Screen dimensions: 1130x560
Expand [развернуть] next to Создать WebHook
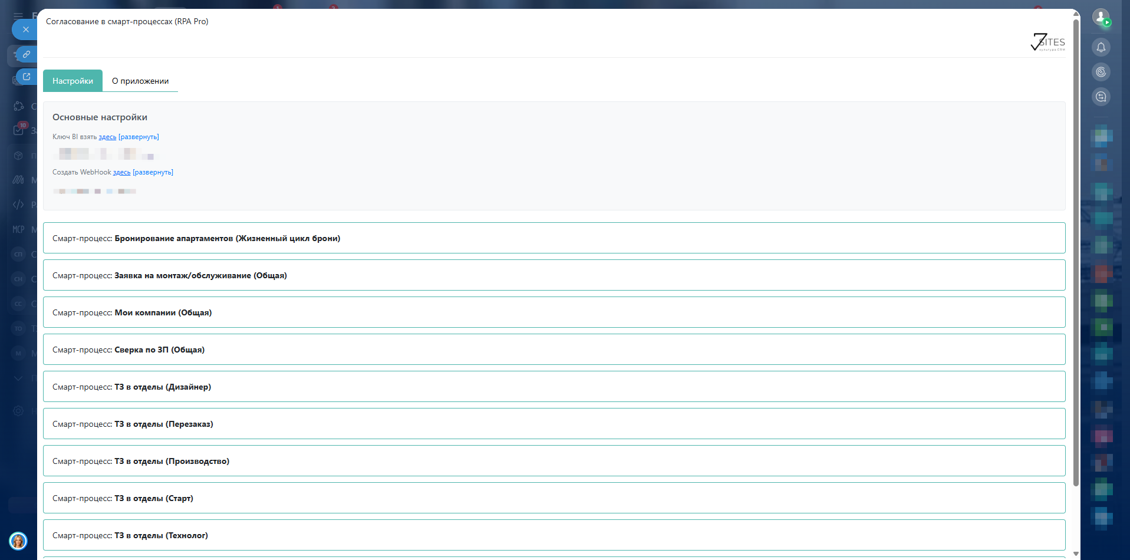click(153, 172)
